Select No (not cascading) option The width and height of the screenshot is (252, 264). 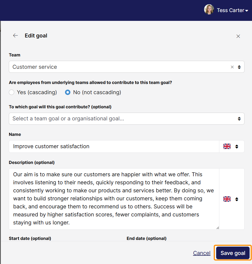[68, 92]
